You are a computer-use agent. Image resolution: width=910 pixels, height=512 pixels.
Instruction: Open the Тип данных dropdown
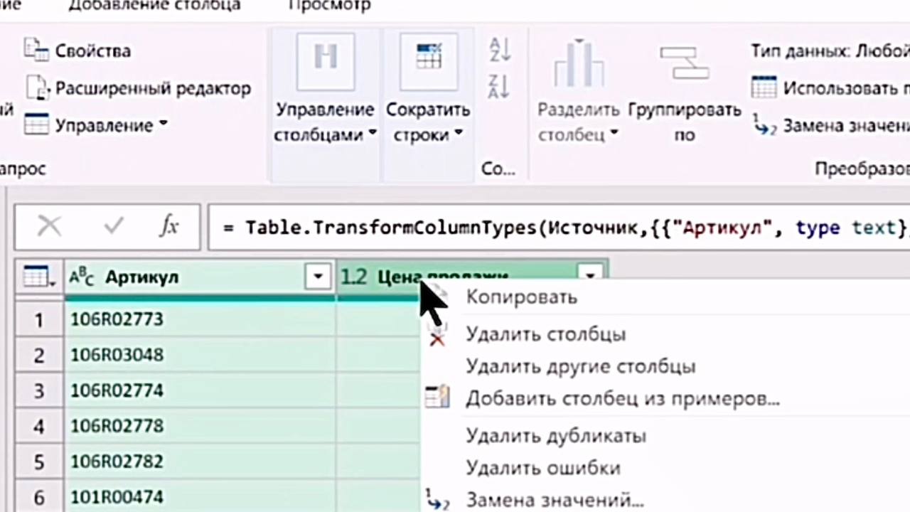pyautogui.click(x=830, y=50)
